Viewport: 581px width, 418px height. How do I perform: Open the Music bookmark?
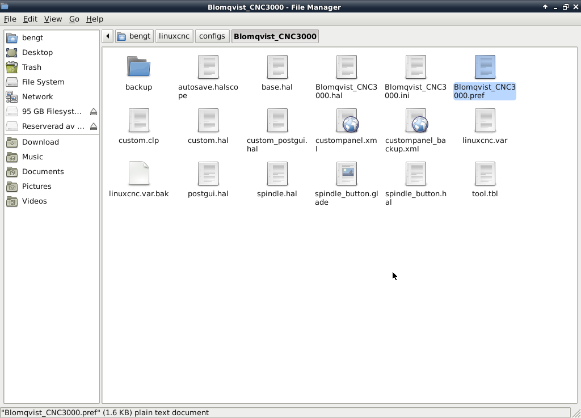(52, 157)
